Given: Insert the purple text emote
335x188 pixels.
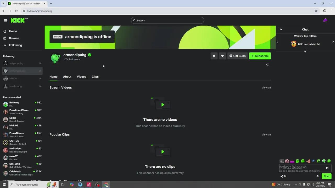Looking at the screenshot, I should (292, 161).
